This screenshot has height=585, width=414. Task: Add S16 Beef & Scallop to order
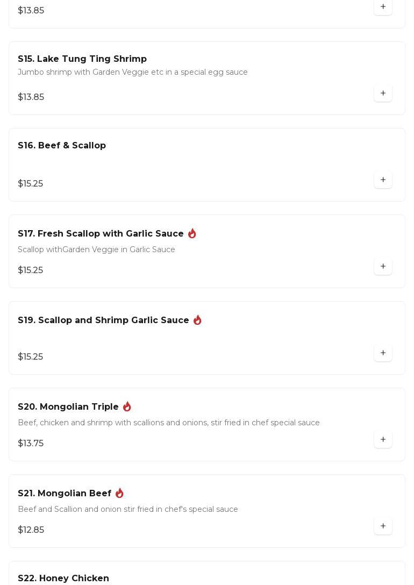tap(383, 180)
